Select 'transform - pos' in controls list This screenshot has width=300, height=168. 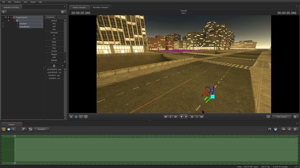pyautogui.click(x=54, y=75)
